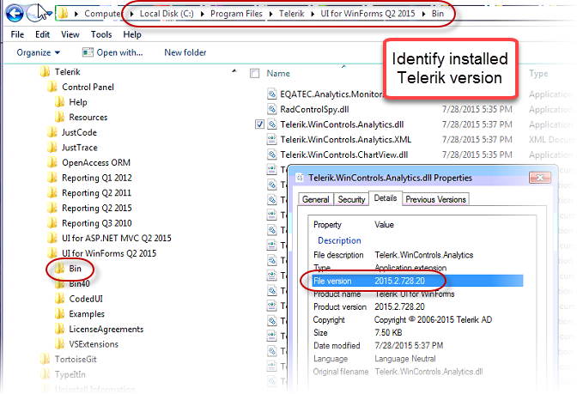The width and height of the screenshot is (577, 394).
Task: Select the Size row showing 7.50 KB
Action: point(417,332)
